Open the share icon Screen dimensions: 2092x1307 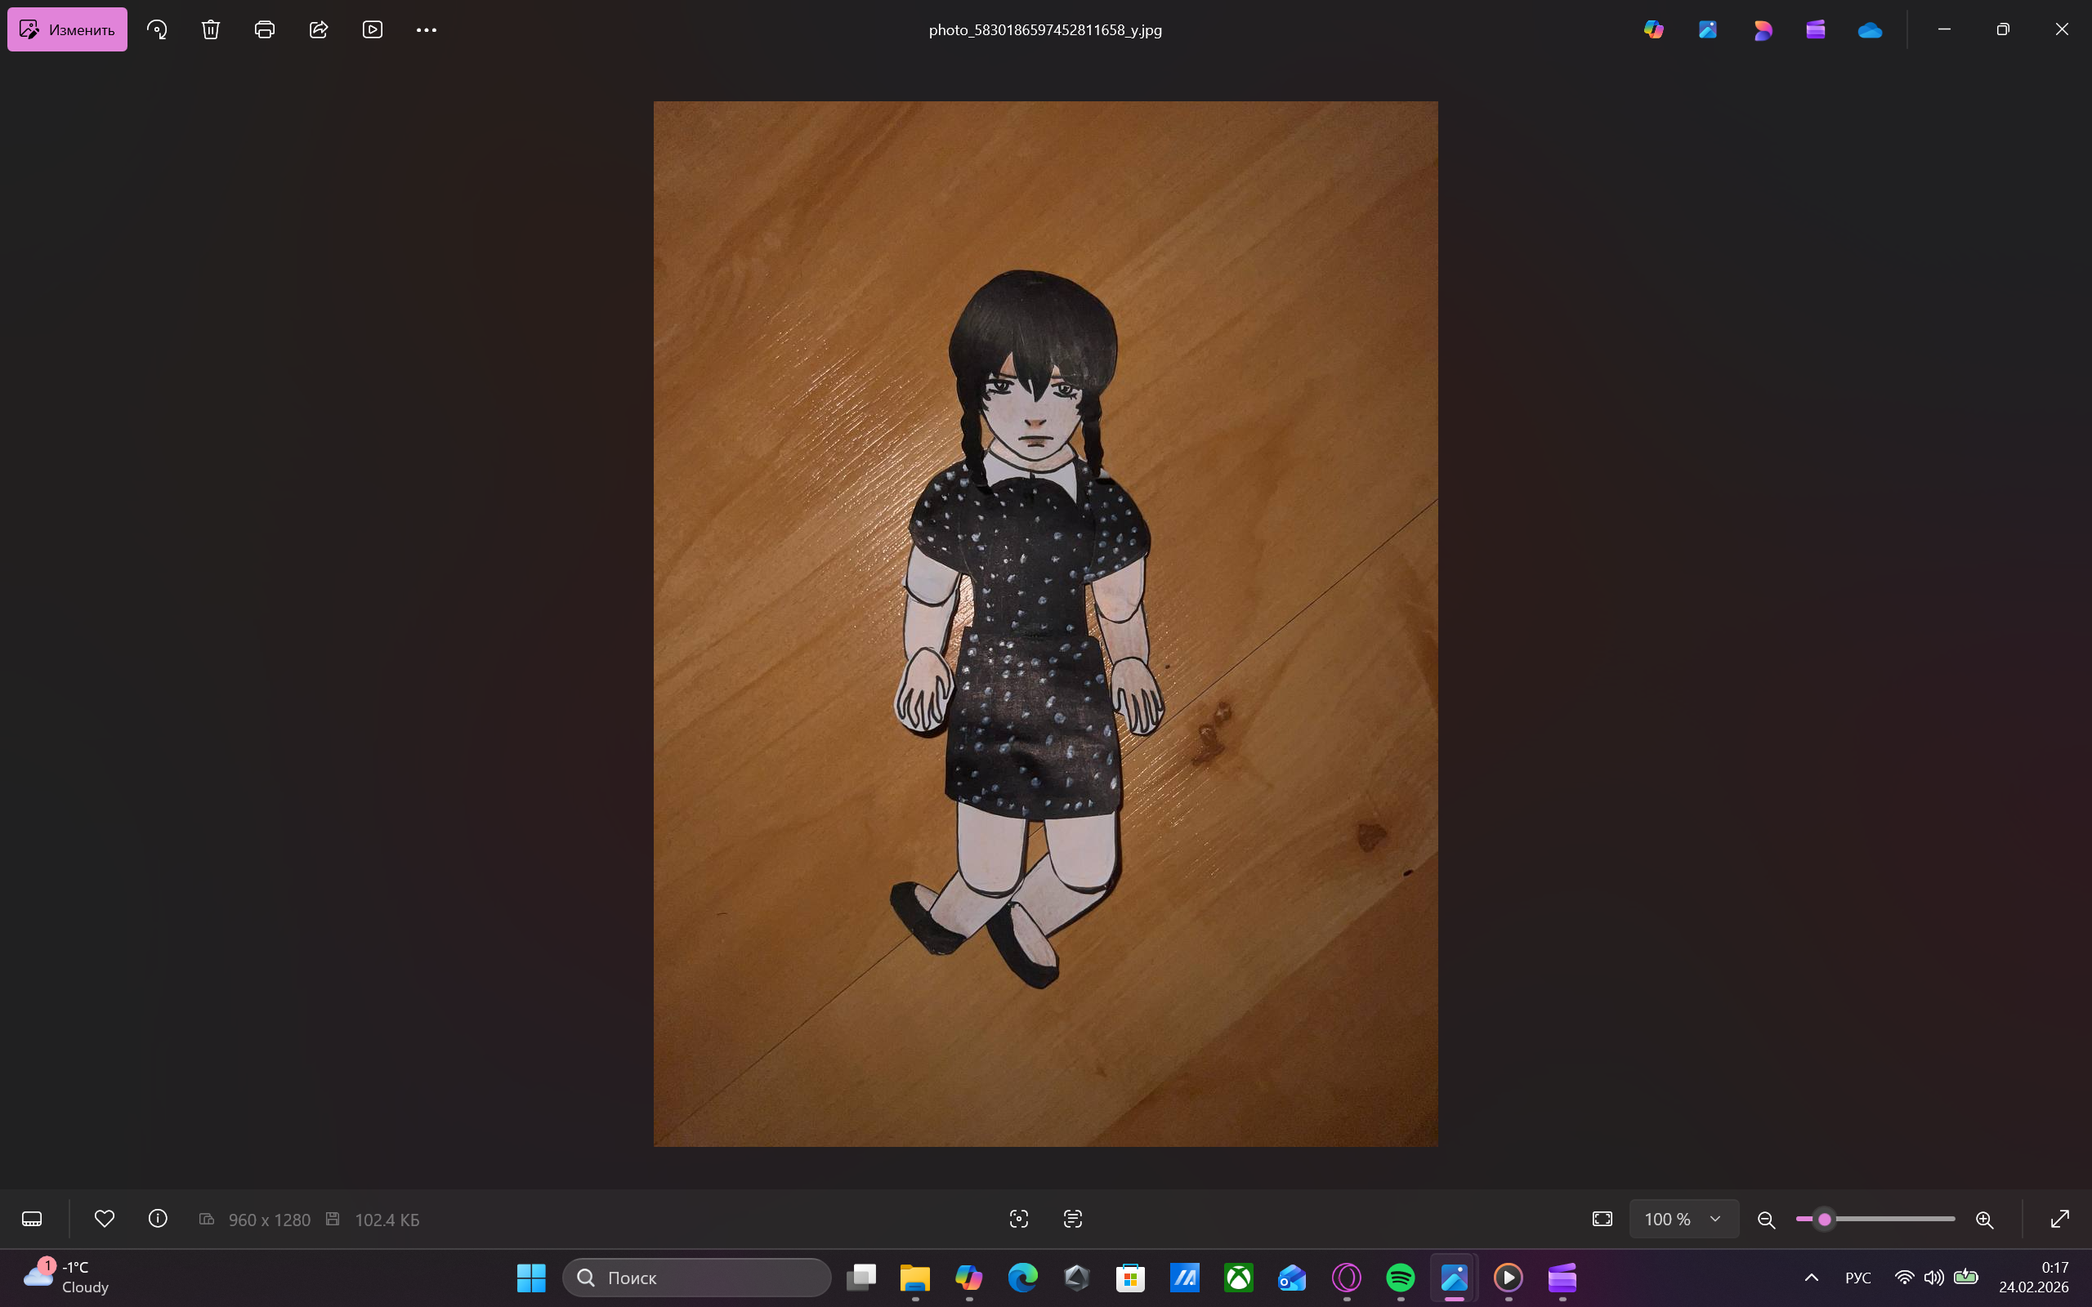(318, 29)
